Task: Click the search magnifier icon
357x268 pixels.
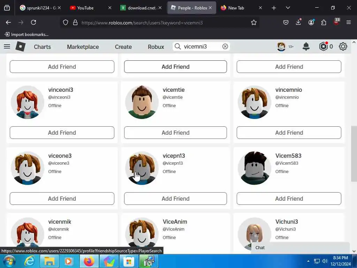Action: 177,46
